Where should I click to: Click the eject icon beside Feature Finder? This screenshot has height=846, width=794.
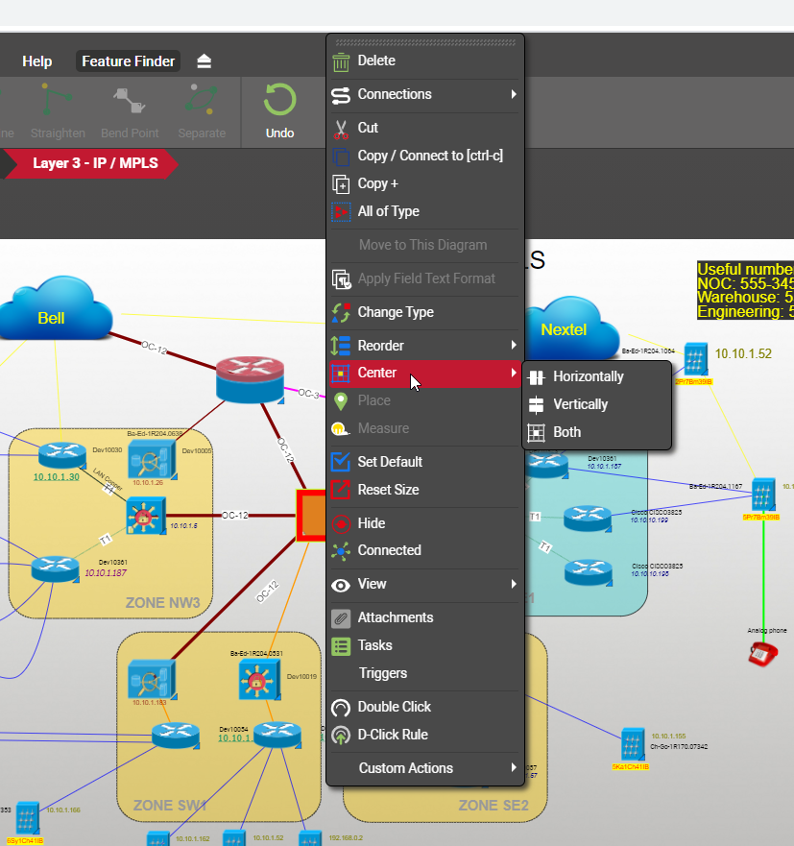(204, 61)
